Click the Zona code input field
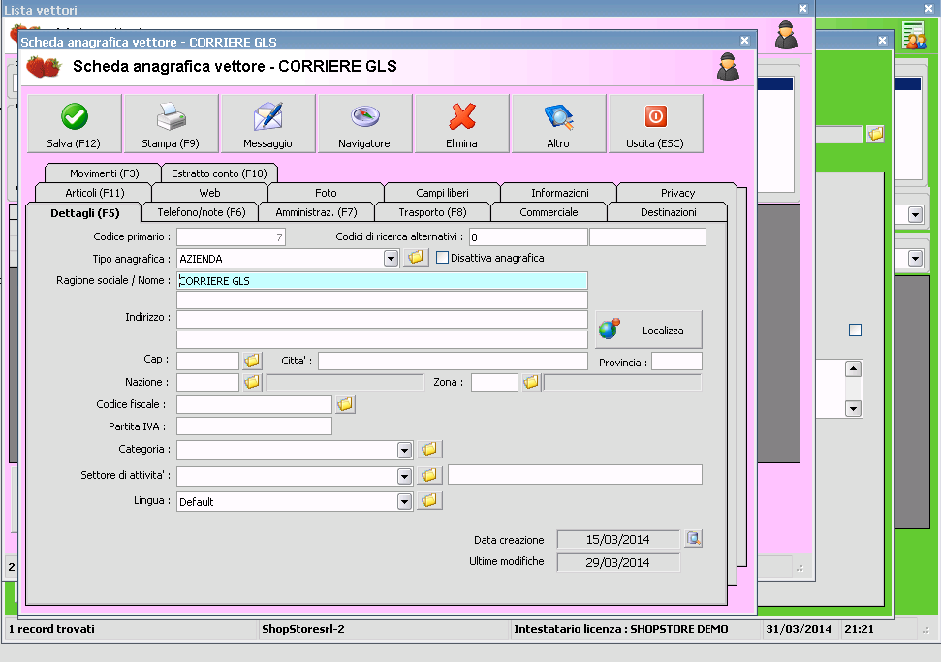 point(494,382)
